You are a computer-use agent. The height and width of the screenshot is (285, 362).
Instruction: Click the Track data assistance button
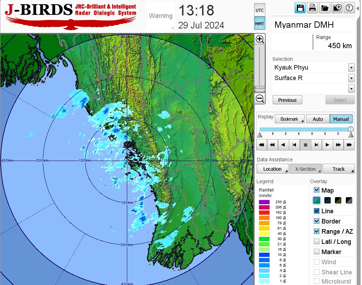tap(338, 169)
